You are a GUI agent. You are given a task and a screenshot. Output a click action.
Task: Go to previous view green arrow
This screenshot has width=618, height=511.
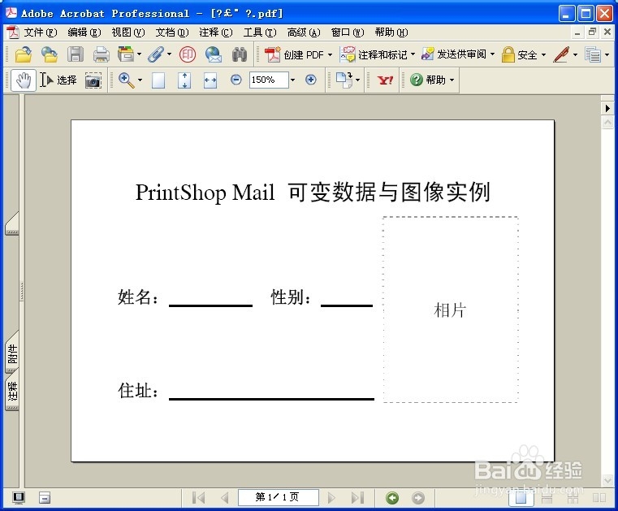(392, 498)
